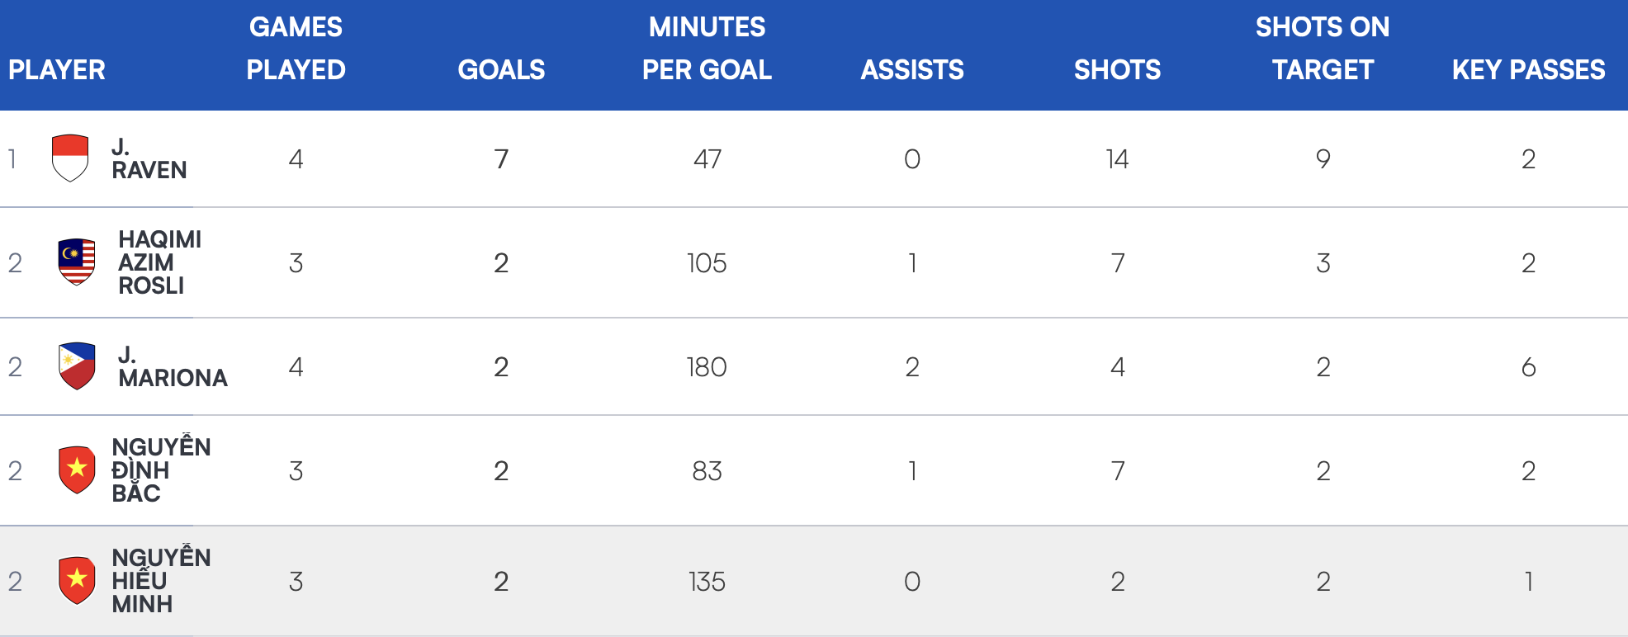Image resolution: width=1628 pixels, height=637 pixels.
Task: Open Nguyễn Đình Bắc player profile
Action: pyautogui.click(x=161, y=470)
